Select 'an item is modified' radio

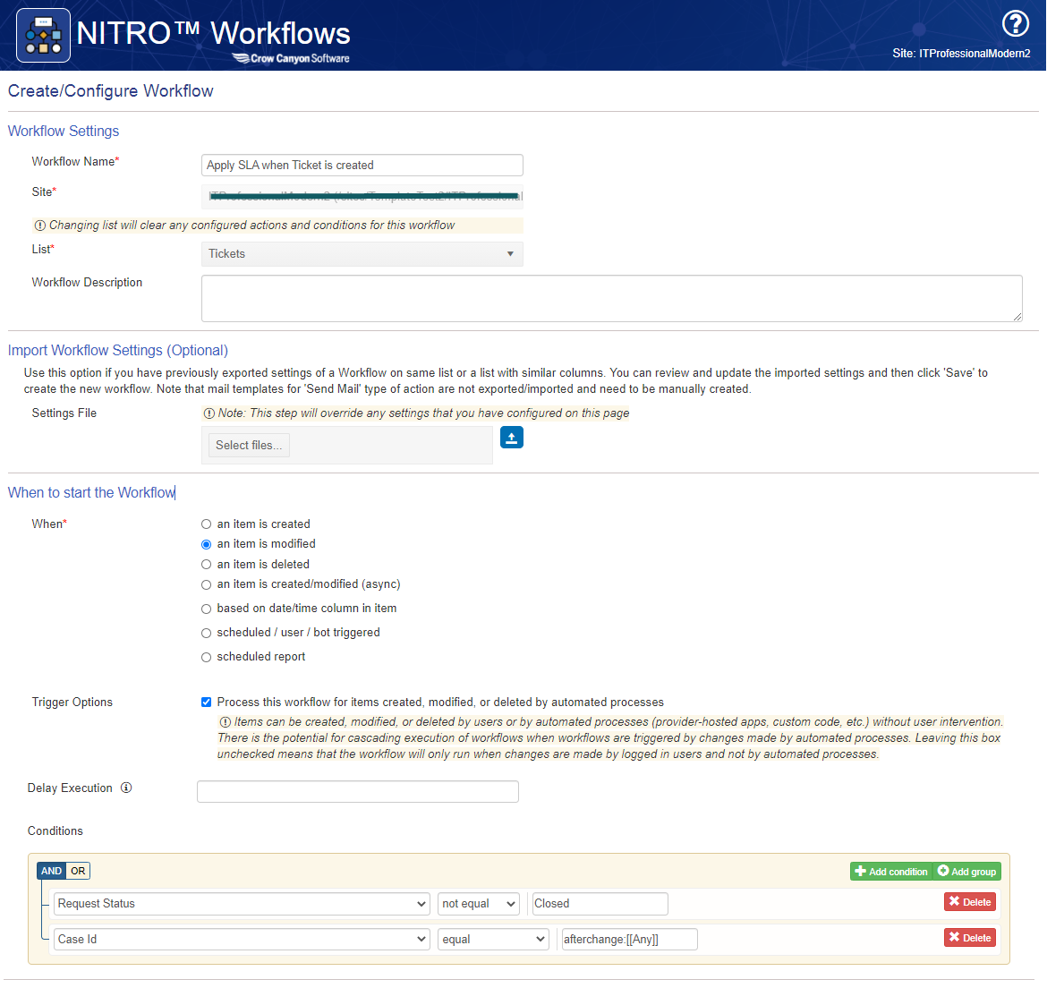(207, 544)
